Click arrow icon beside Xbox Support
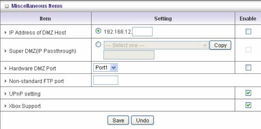Image resolution: width=261 pixels, height=129 pixels. coord(7,106)
